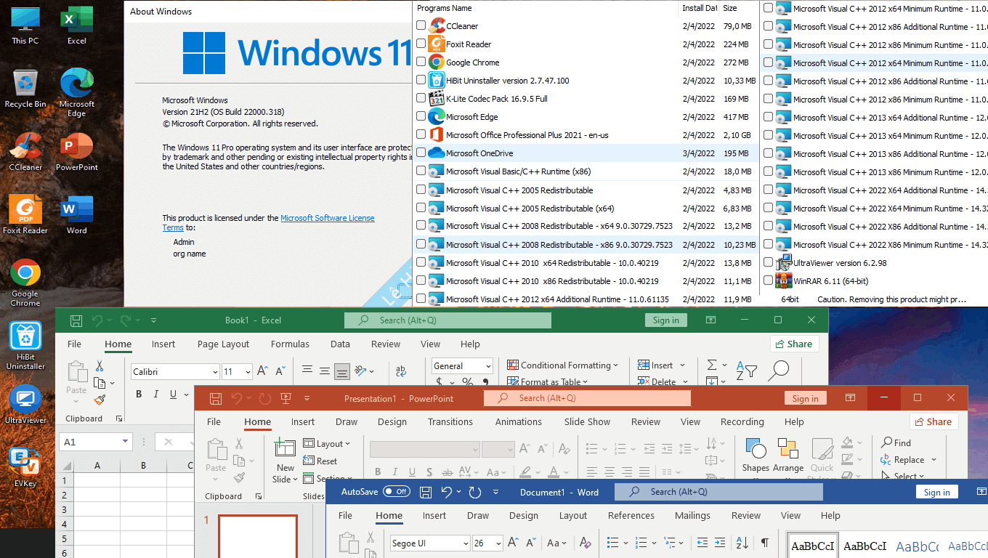The height and width of the screenshot is (558, 988).
Task: Open the Calibri font name dropdown in Excel
Action: (x=215, y=372)
